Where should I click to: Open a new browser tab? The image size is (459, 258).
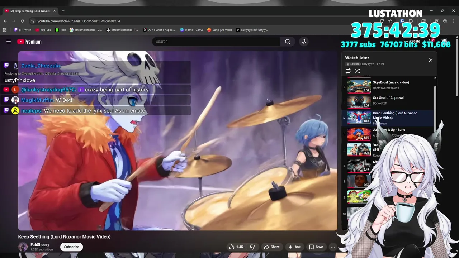click(x=63, y=11)
